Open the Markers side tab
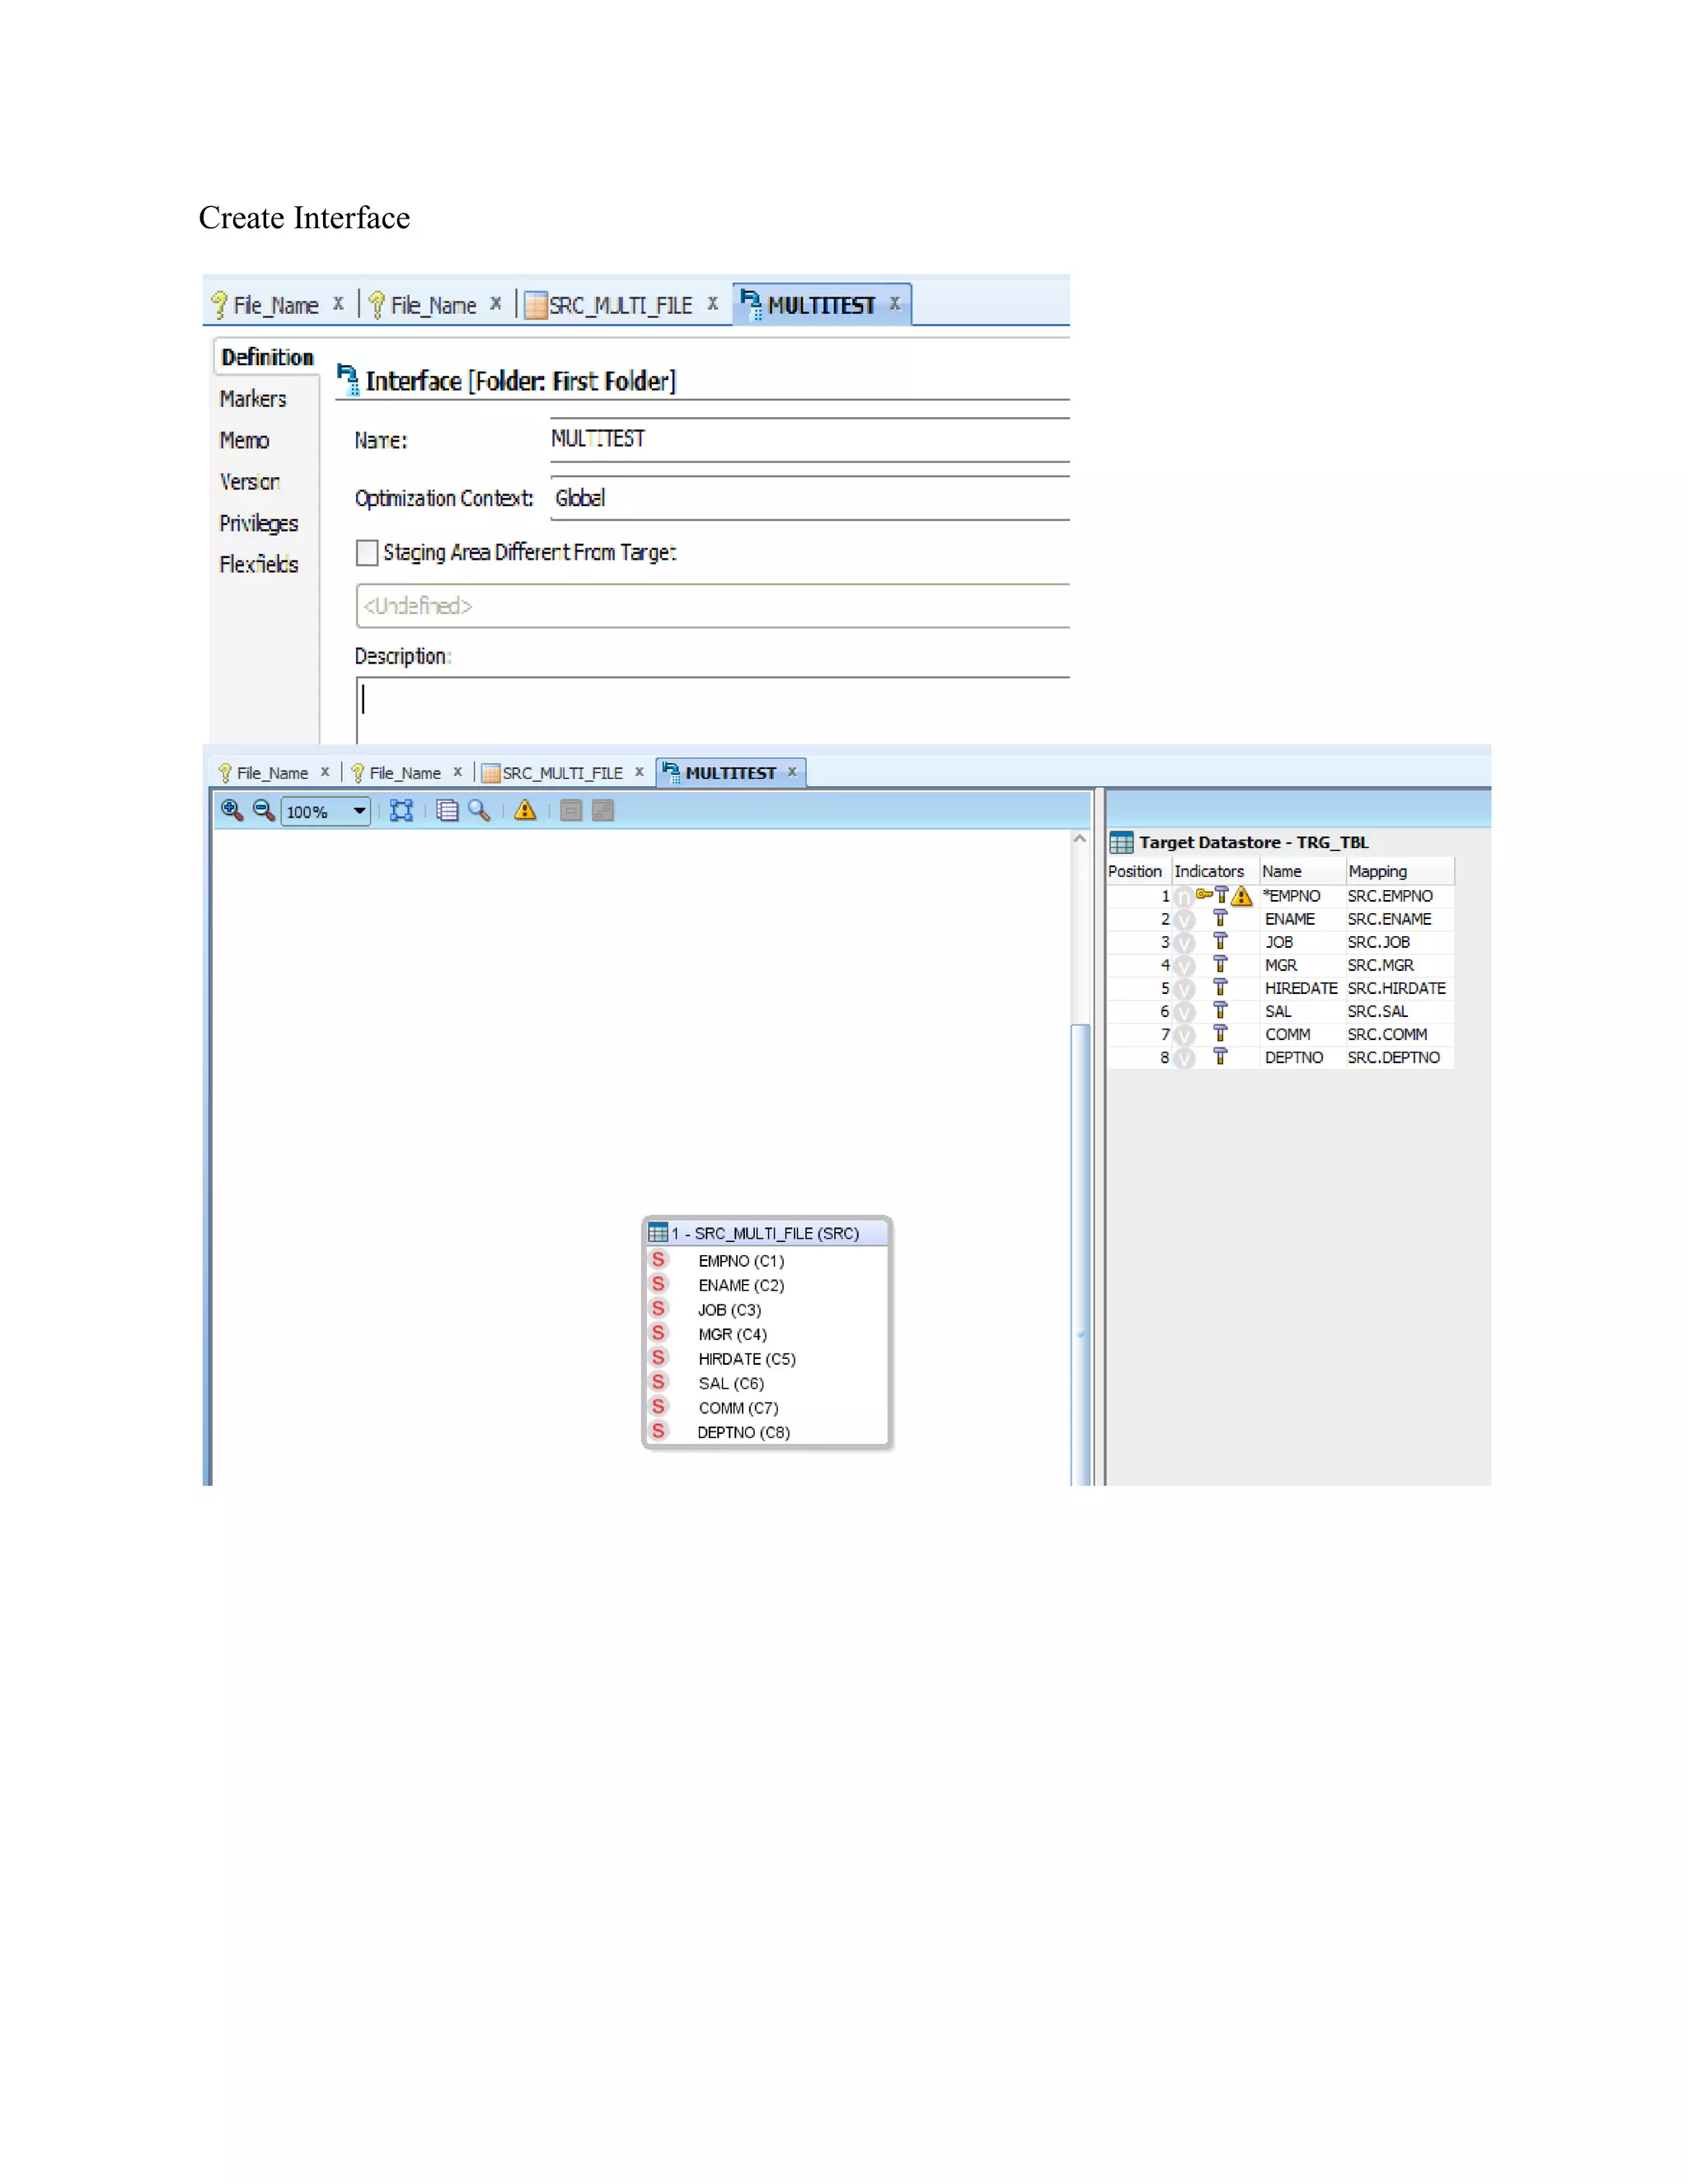The image size is (1688, 2184). (253, 399)
